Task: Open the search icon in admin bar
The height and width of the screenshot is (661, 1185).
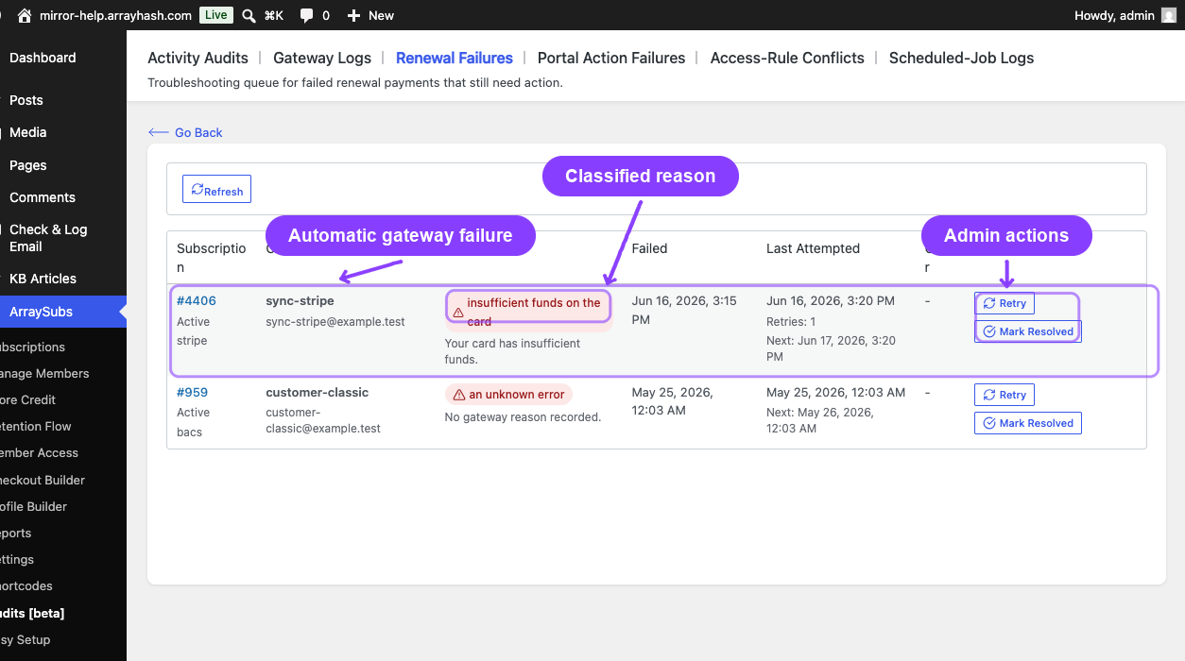Action: tap(248, 15)
